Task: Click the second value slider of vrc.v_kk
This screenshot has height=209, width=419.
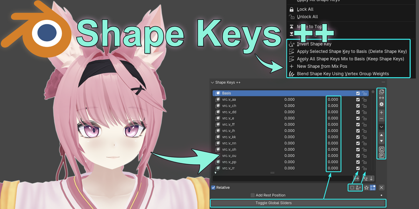Action: pyautogui.click(x=333, y=137)
